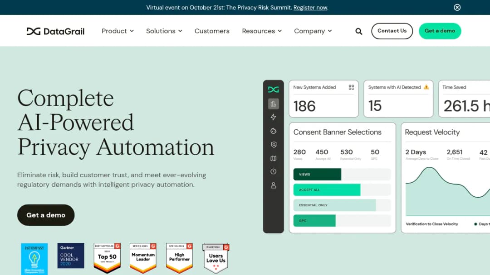Viewport: 490px width, 275px height.
Task: Click the ACCEPT ALL progress bar
Action: point(342,190)
